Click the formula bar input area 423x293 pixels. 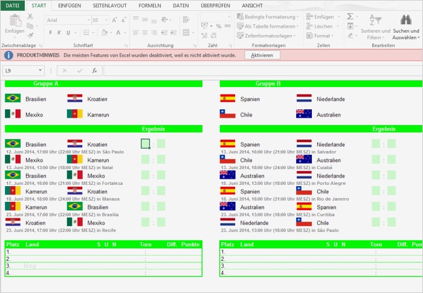pos(263,71)
